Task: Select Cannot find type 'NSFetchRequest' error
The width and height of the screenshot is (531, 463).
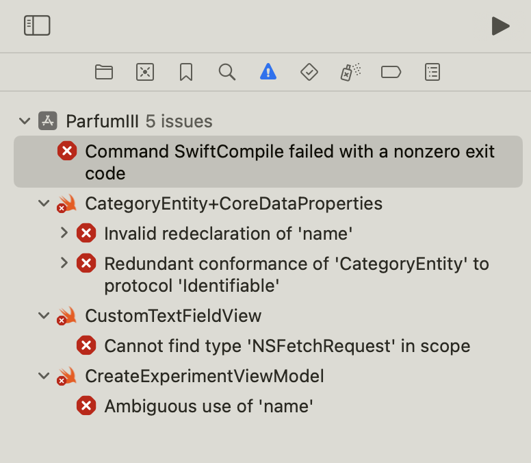Action: 287,346
